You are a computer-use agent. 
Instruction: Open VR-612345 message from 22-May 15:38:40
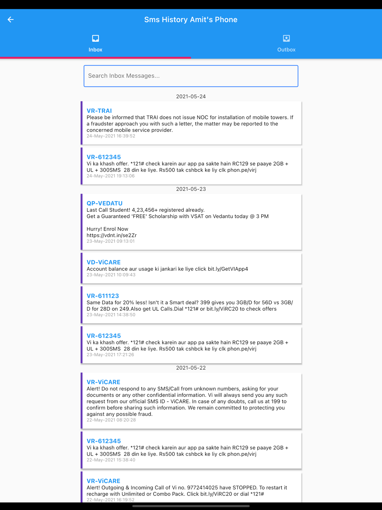pyautogui.click(x=191, y=450)
